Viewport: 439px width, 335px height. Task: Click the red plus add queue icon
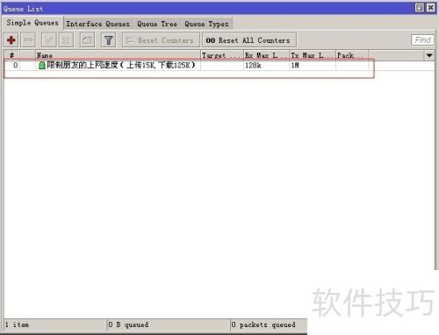(x=11, y=40)
